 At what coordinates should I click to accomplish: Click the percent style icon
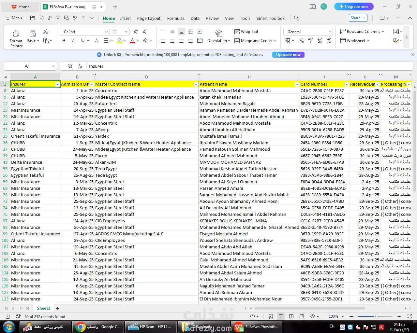(302, 41)
